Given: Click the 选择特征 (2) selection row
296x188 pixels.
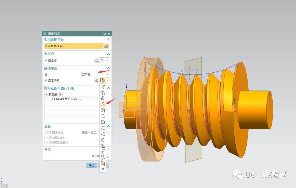Looking at the screenshot, I should pos(74,46).
